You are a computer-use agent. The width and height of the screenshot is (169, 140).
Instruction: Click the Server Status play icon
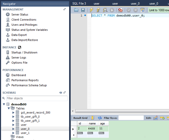[x=8, y=14]
